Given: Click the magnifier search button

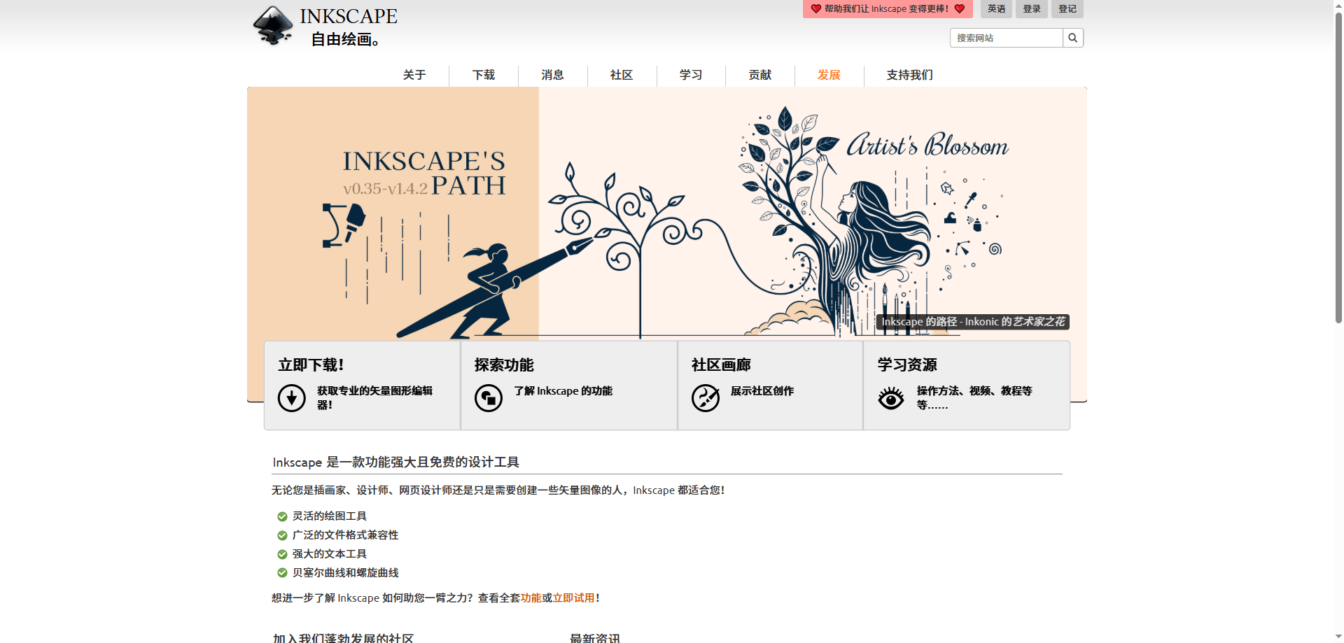Looking at the screenshot, I should click(x=1072, y=38).
